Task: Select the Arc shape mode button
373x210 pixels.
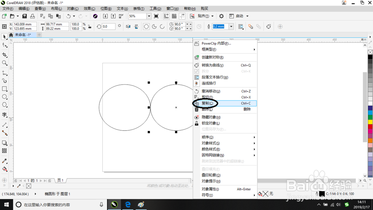Action: (162, 27)
